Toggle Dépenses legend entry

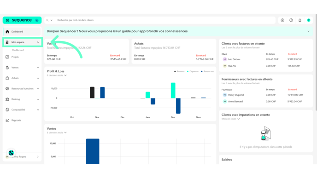pos(193,71)
